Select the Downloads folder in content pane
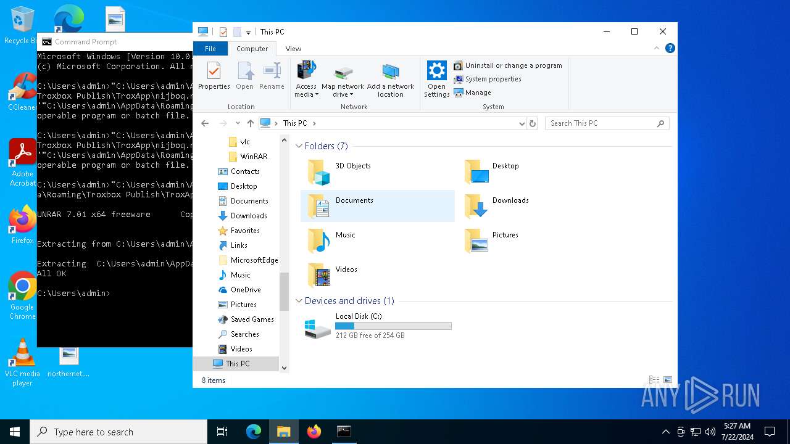This screenshot has height=444, width=790. [534, 206]
